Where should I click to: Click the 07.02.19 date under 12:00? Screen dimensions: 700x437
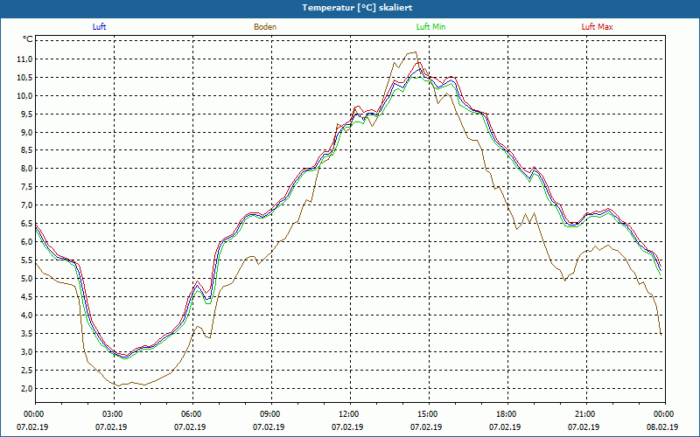[347, 427]
